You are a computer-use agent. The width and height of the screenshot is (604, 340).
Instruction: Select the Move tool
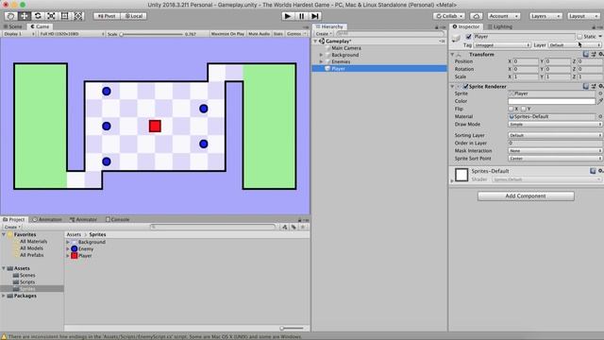coord(25,16)
